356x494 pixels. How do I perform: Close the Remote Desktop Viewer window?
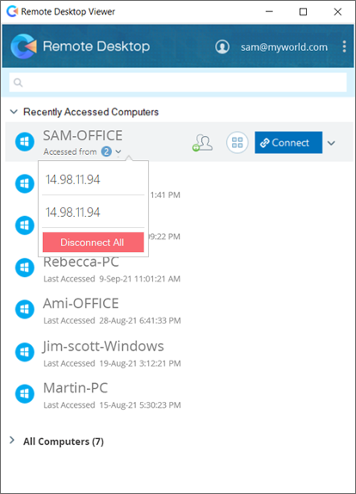pyautogui.click(x=338, y=12)
